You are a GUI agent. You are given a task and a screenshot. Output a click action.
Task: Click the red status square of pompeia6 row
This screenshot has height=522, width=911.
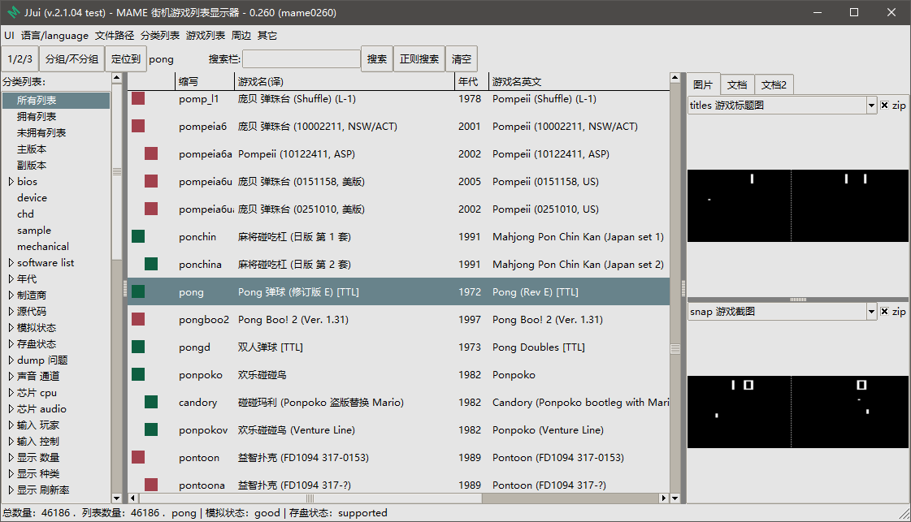(x=138, y=126)
